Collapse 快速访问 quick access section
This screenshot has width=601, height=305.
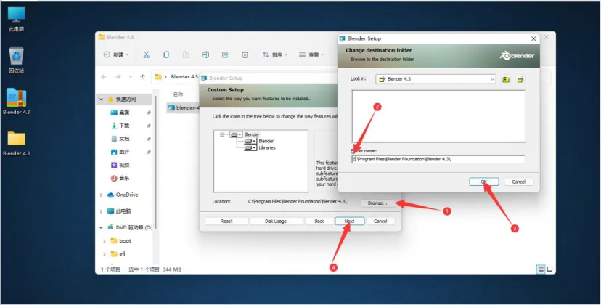[x=101, y=99]
